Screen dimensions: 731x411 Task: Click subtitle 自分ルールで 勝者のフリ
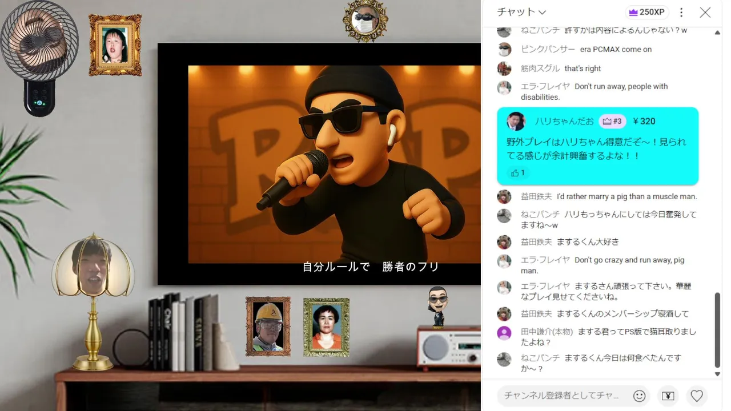[371, 267]
